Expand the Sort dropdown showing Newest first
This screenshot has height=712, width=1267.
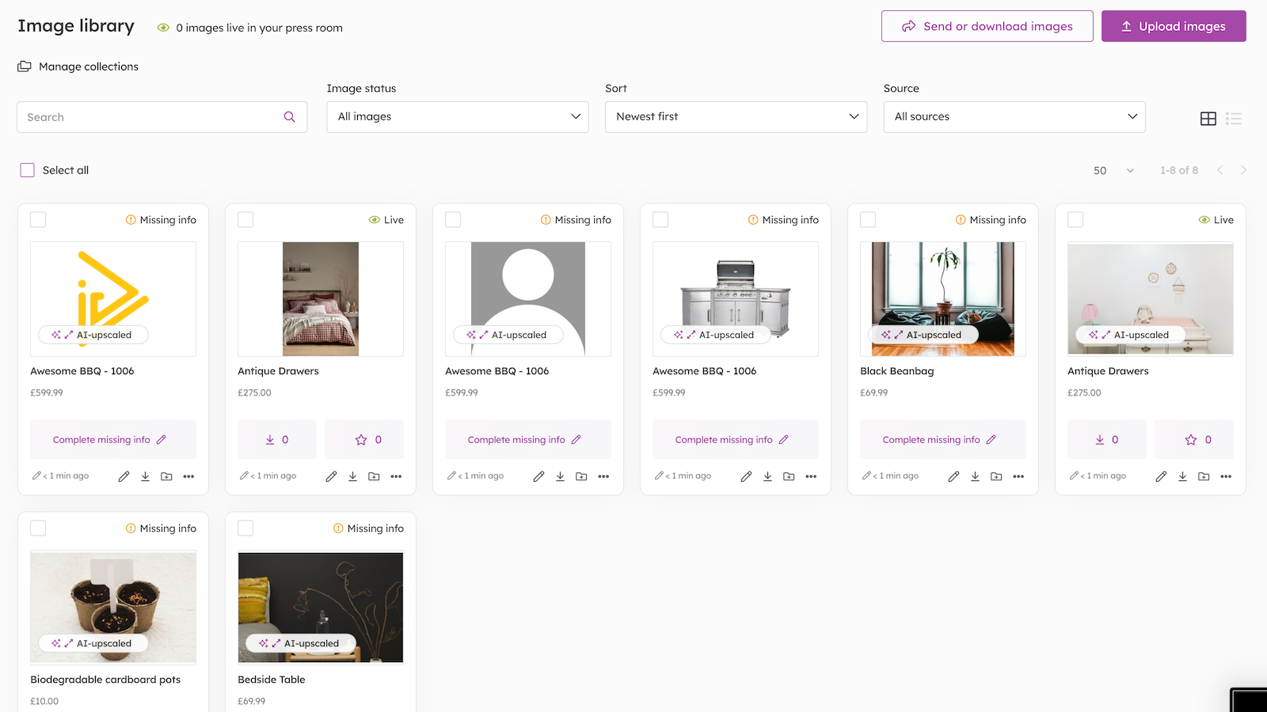pos(736,117)
